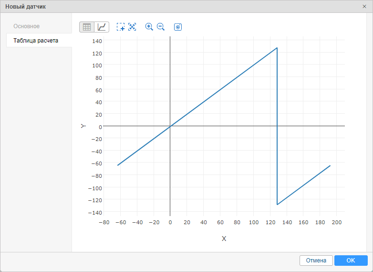
Task: Zoom out on the chart
Action: 161,27
